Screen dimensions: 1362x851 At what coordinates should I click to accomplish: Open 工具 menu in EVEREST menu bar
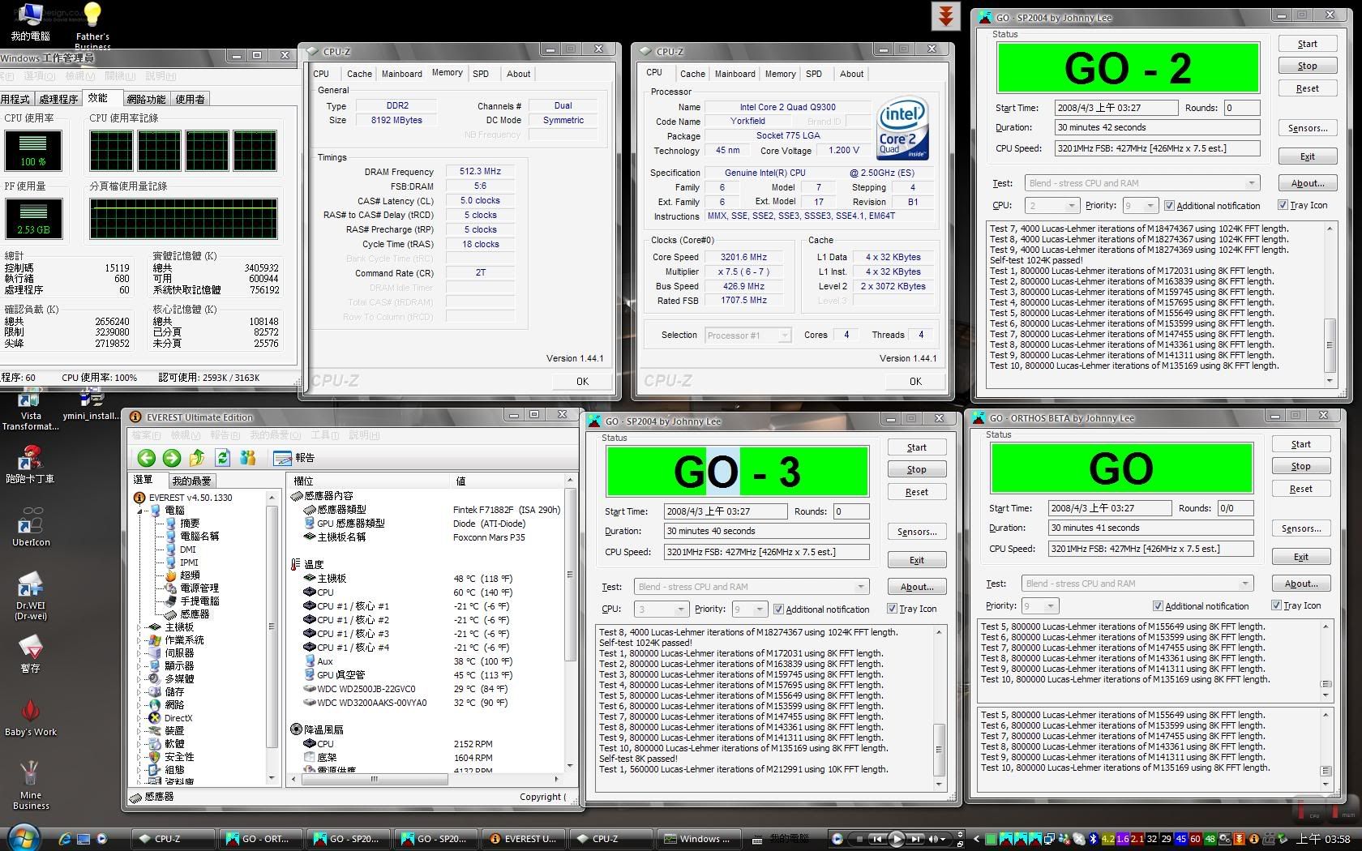coord(325,435)
